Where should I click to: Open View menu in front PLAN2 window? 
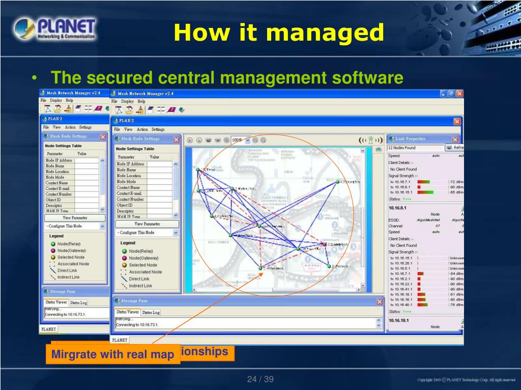pyautogui.click(x=128, y=129)
